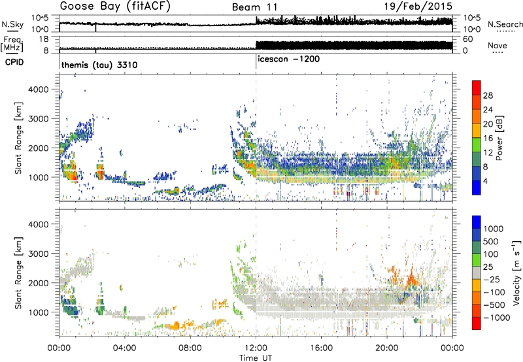Click the 'Power [dB]' colorbar title
The height and width of the screenshot is (362, 523).
tap(499, 138)
